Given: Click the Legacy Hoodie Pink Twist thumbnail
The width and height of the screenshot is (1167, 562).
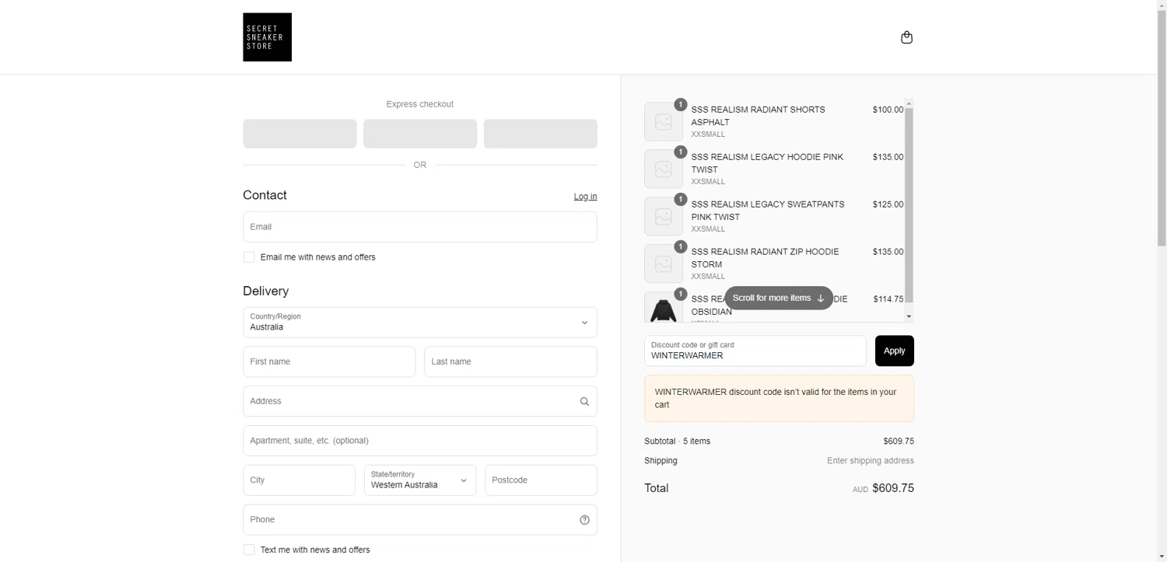Looking at the screenshot, I should click(664, 169).
